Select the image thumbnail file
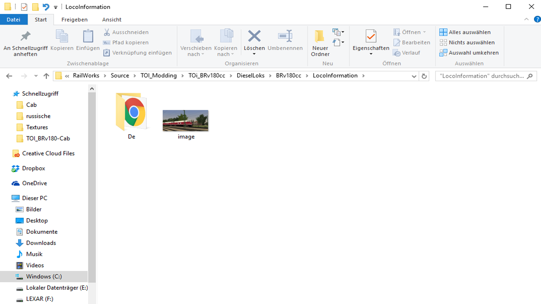Screen dimensions: 541x304 click(185, 121)
